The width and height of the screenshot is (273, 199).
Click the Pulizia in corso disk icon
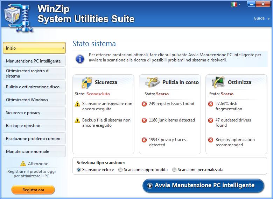(x=152, y=83)
